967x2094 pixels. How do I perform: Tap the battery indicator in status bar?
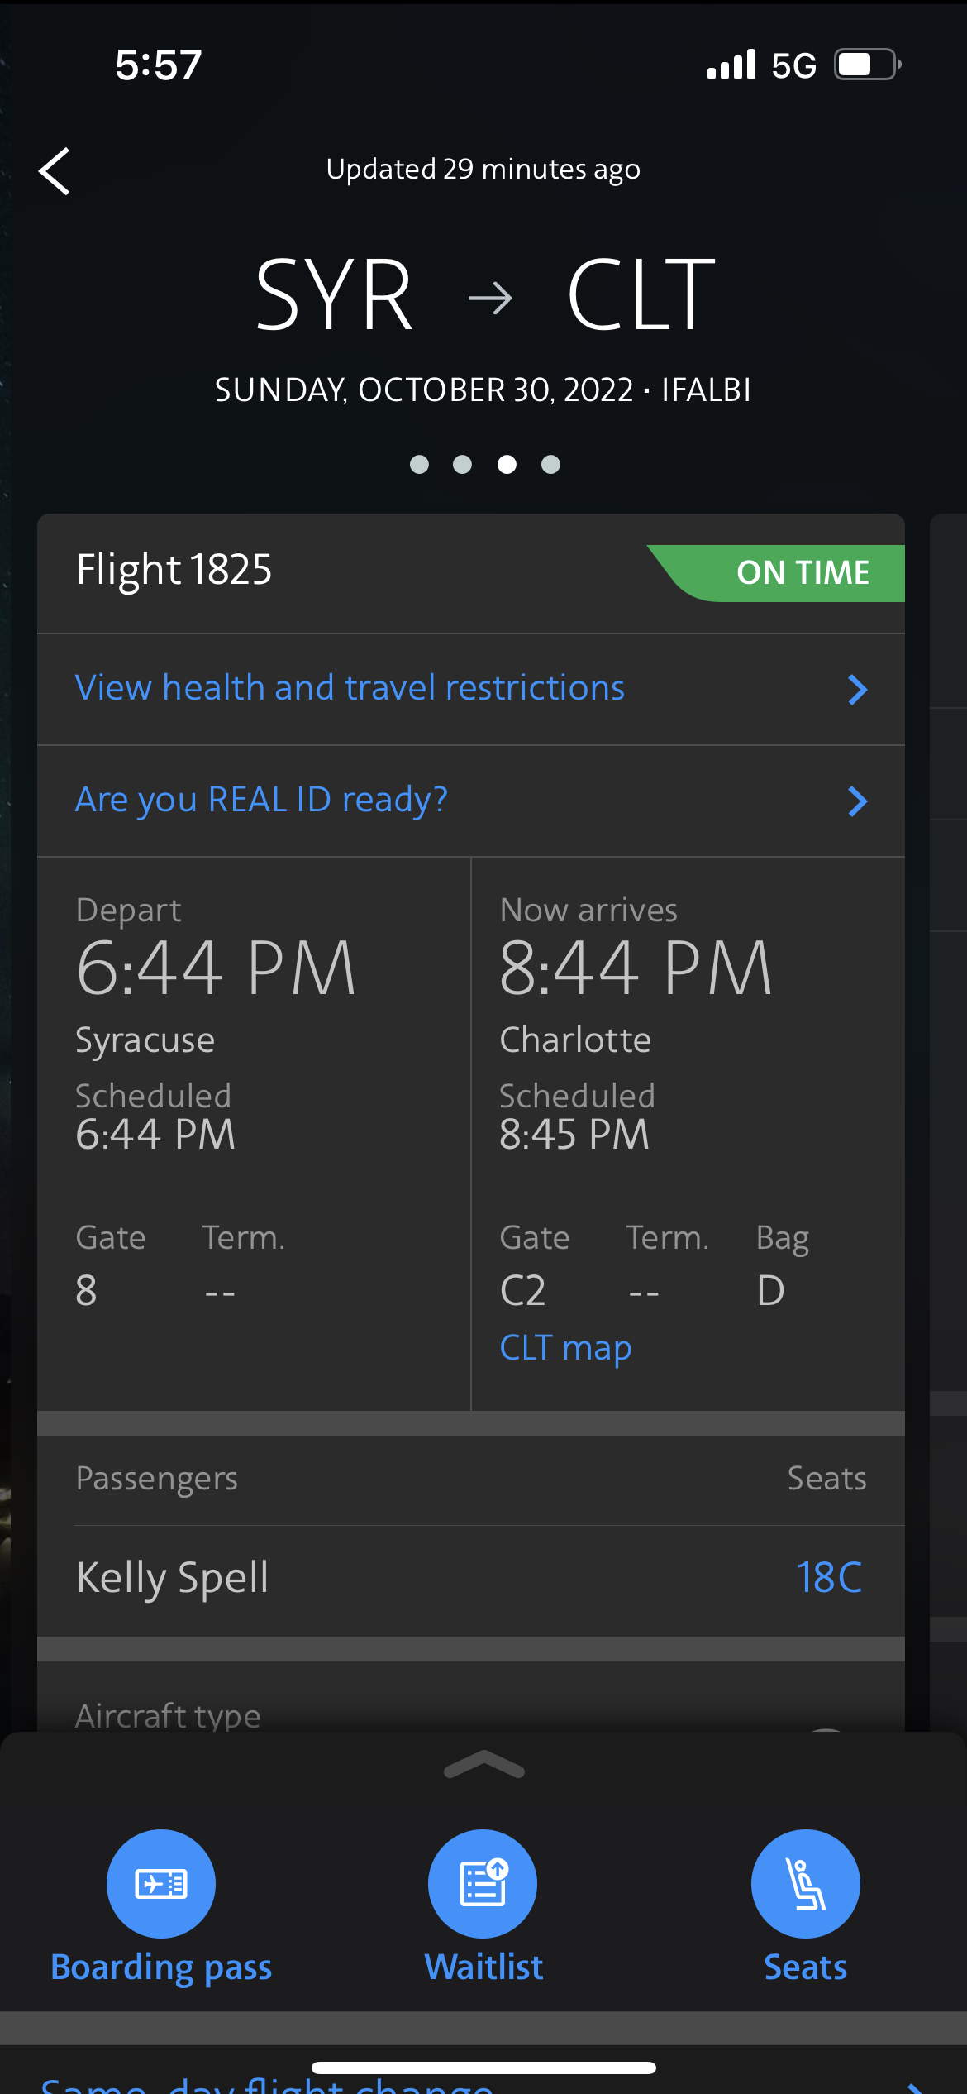pos(866,65)
